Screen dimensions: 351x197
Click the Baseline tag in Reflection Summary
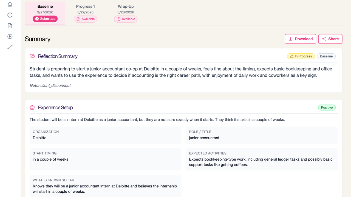[326, 56]
